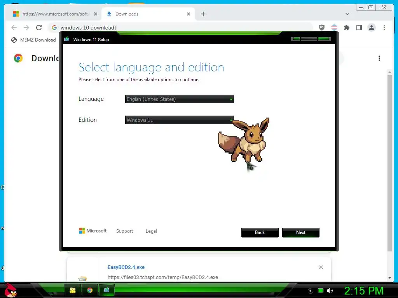Open the EasyBCD2.4.exe download link
Image resolution: width=398 pixels, height=298 pixels.
click(126, 267)
